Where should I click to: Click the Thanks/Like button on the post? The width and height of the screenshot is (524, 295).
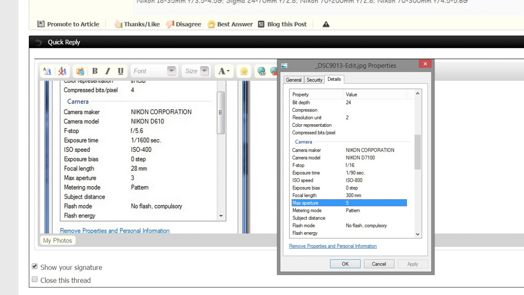tap(137, 24)
